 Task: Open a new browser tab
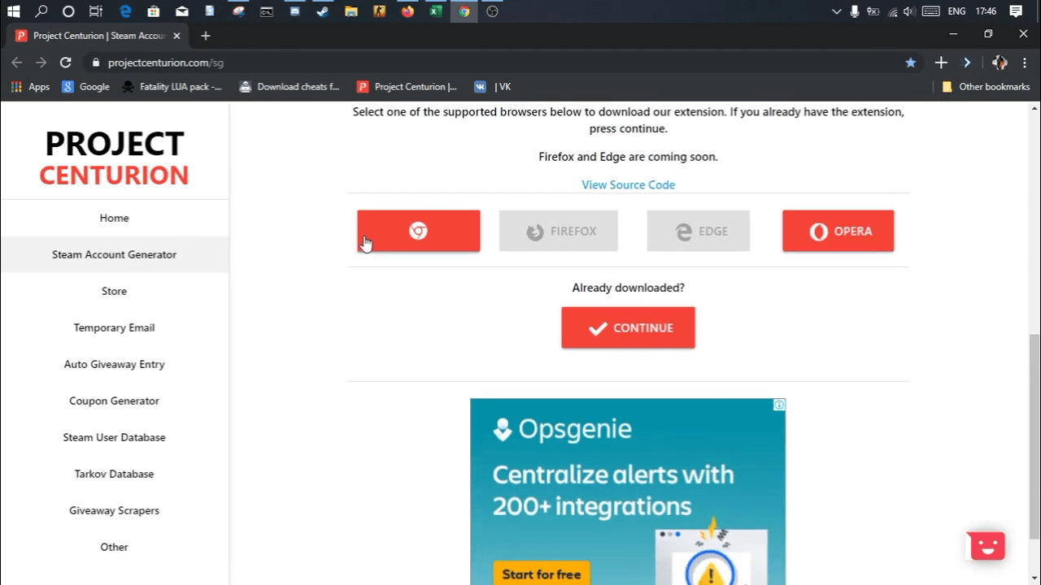click(x=206, y=36)
